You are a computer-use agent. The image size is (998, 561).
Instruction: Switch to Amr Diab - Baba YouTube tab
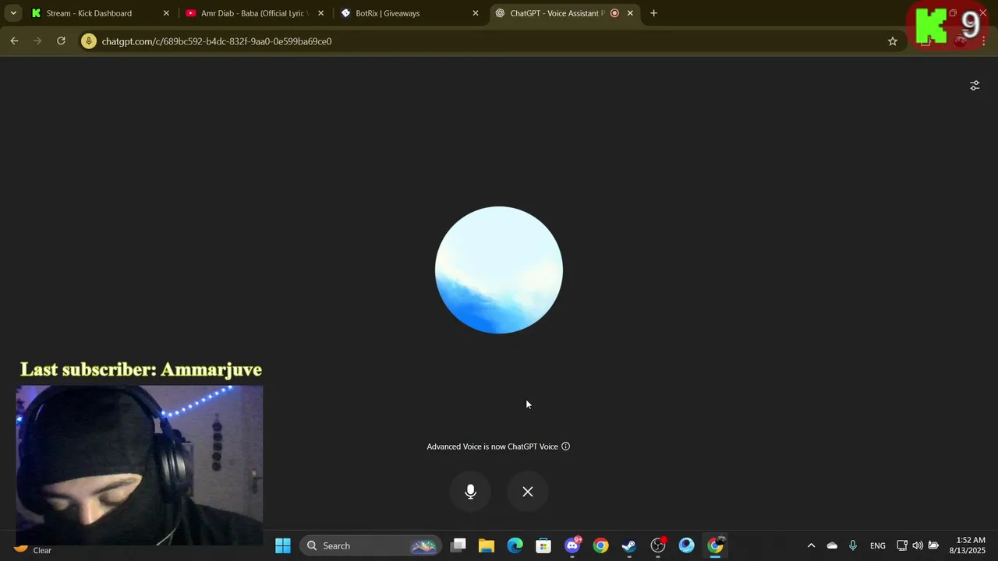coord(255,13)
